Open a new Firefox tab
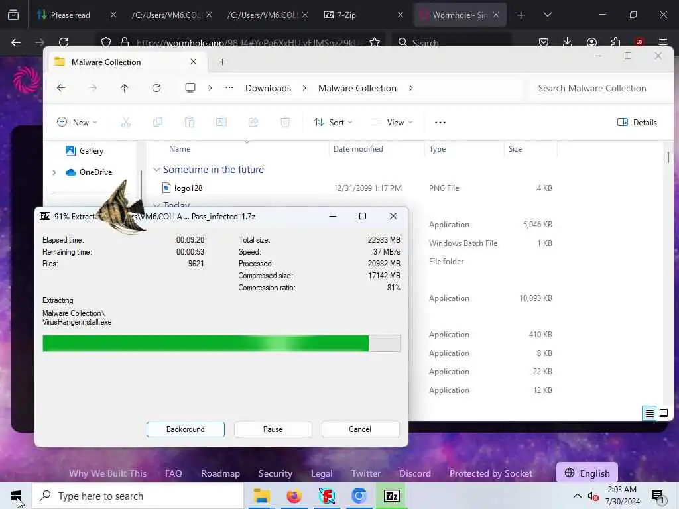 point(521,15)
